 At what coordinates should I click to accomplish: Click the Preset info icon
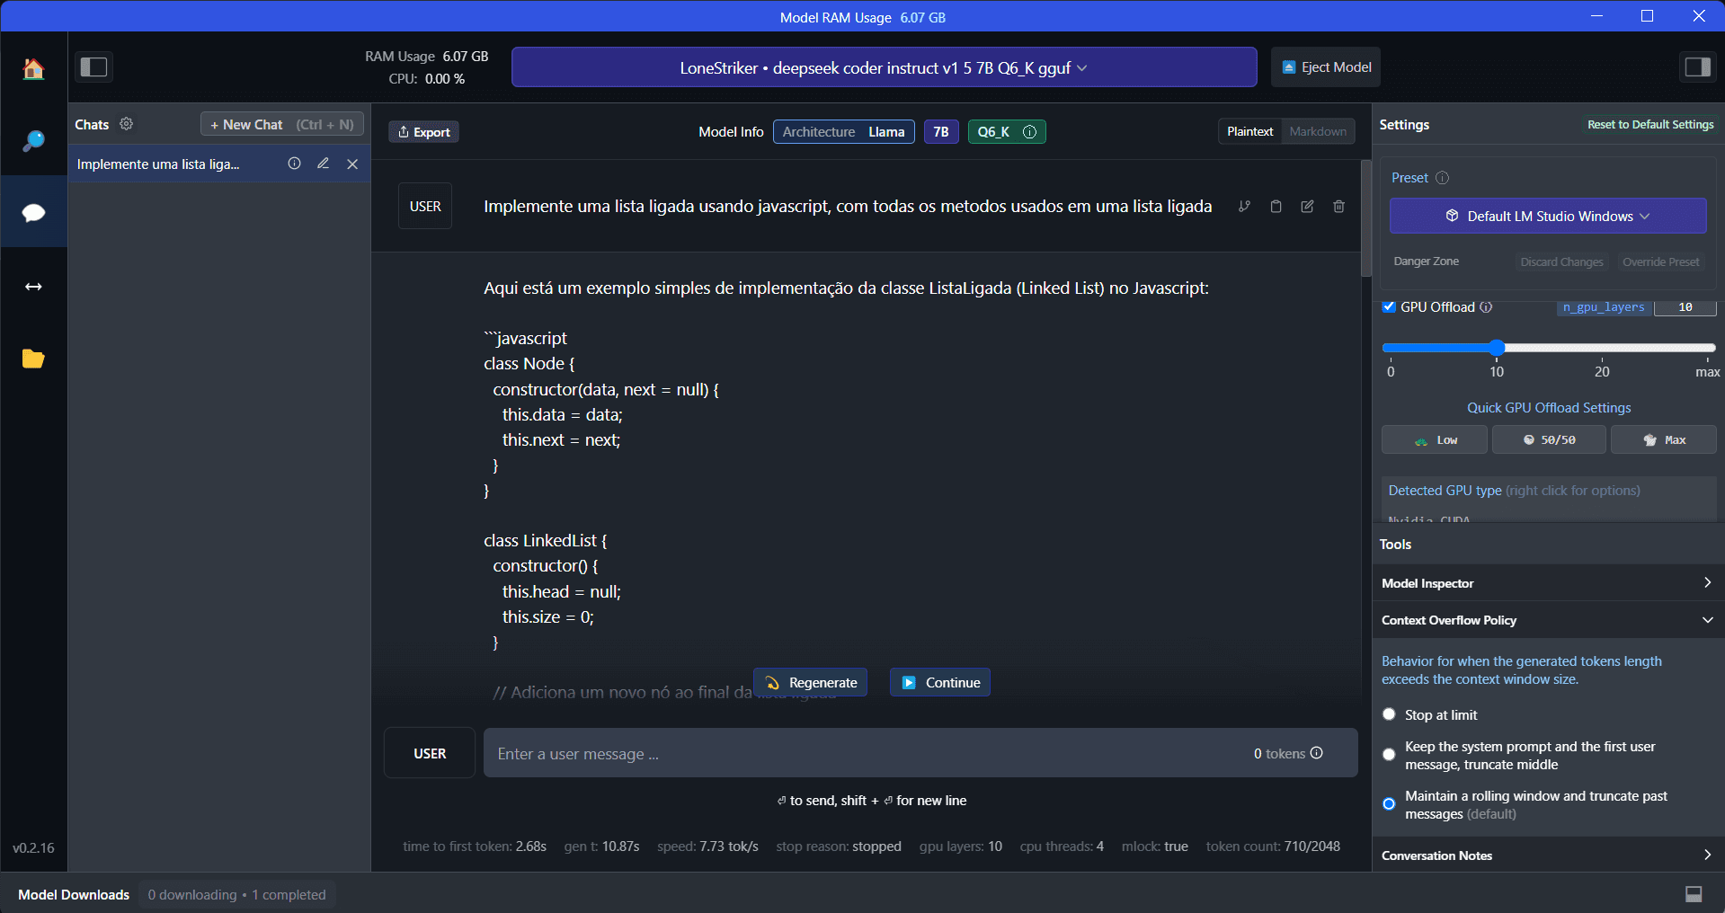click(x=1443, y=178)
